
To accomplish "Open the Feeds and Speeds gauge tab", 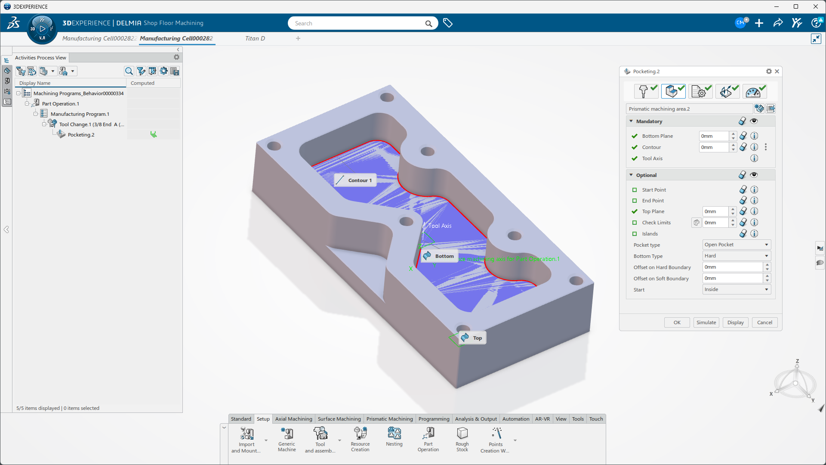I will pos(755,91).
